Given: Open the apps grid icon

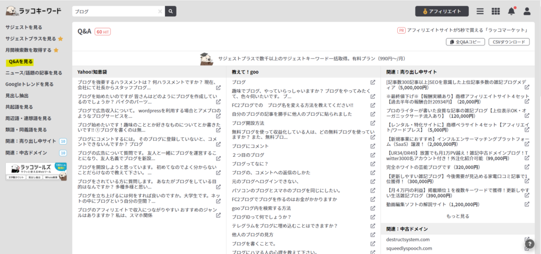Looking at the screenshot, I should click(496, 12).
